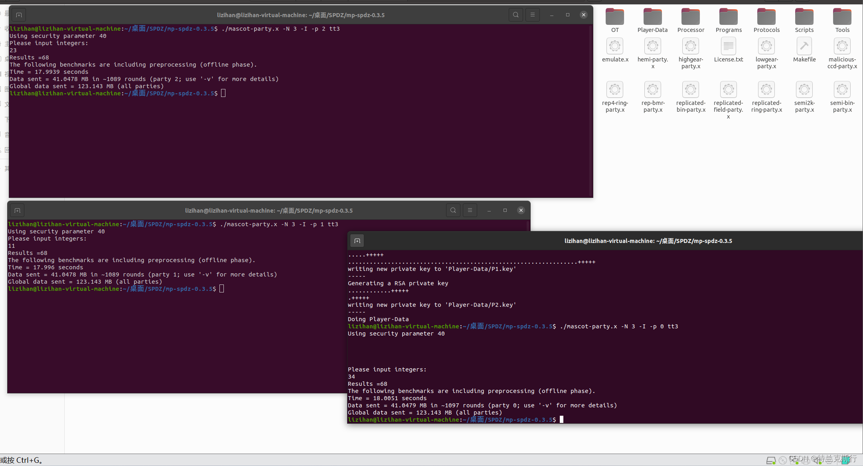Add new tab in bottom-right terminal
This screenshot has width=863, height=466.
(357, 241)
